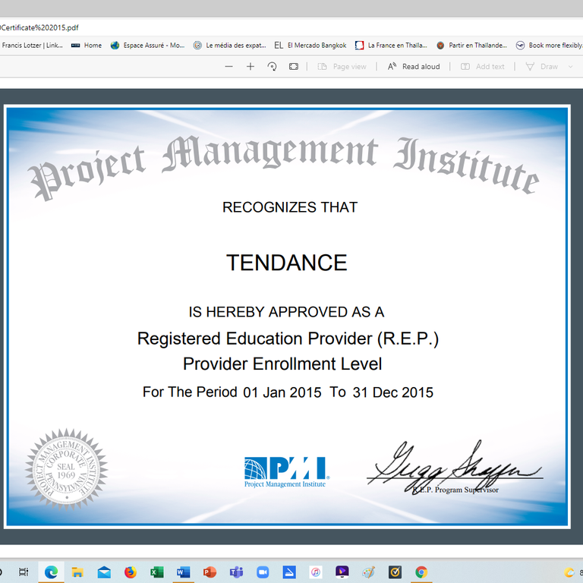Open Excel from taskbar

156,572
